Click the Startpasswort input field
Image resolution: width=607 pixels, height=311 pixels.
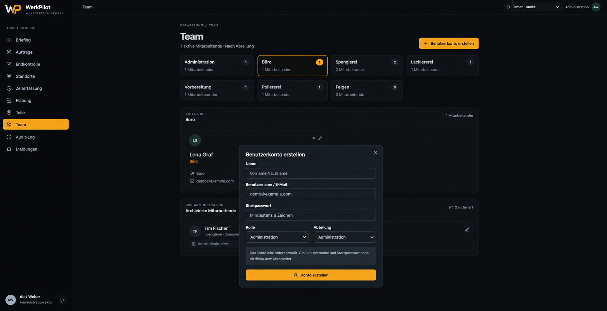coord(311,215)
